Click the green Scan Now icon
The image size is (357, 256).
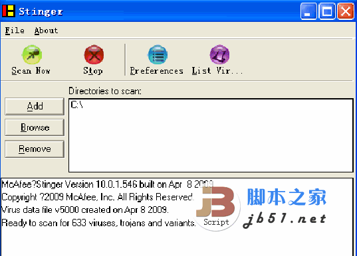[x=32, y=55]
